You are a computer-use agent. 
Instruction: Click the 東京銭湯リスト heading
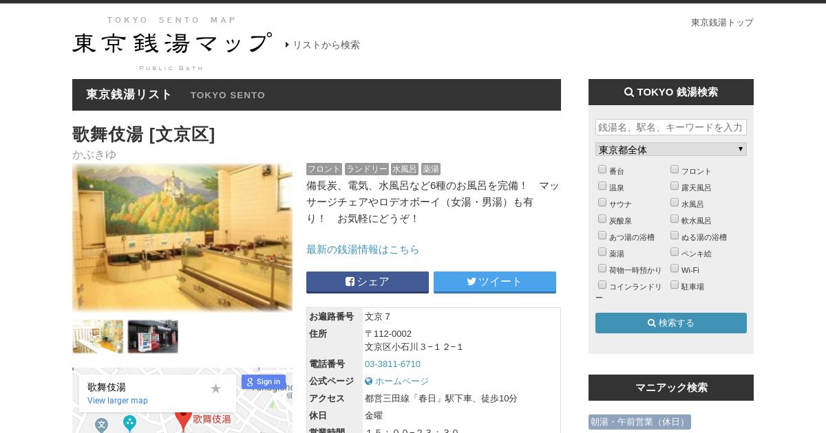tap(129, 95)
